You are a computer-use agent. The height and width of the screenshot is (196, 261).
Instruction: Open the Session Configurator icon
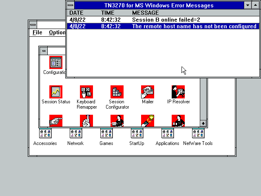[x=117, y=92]
